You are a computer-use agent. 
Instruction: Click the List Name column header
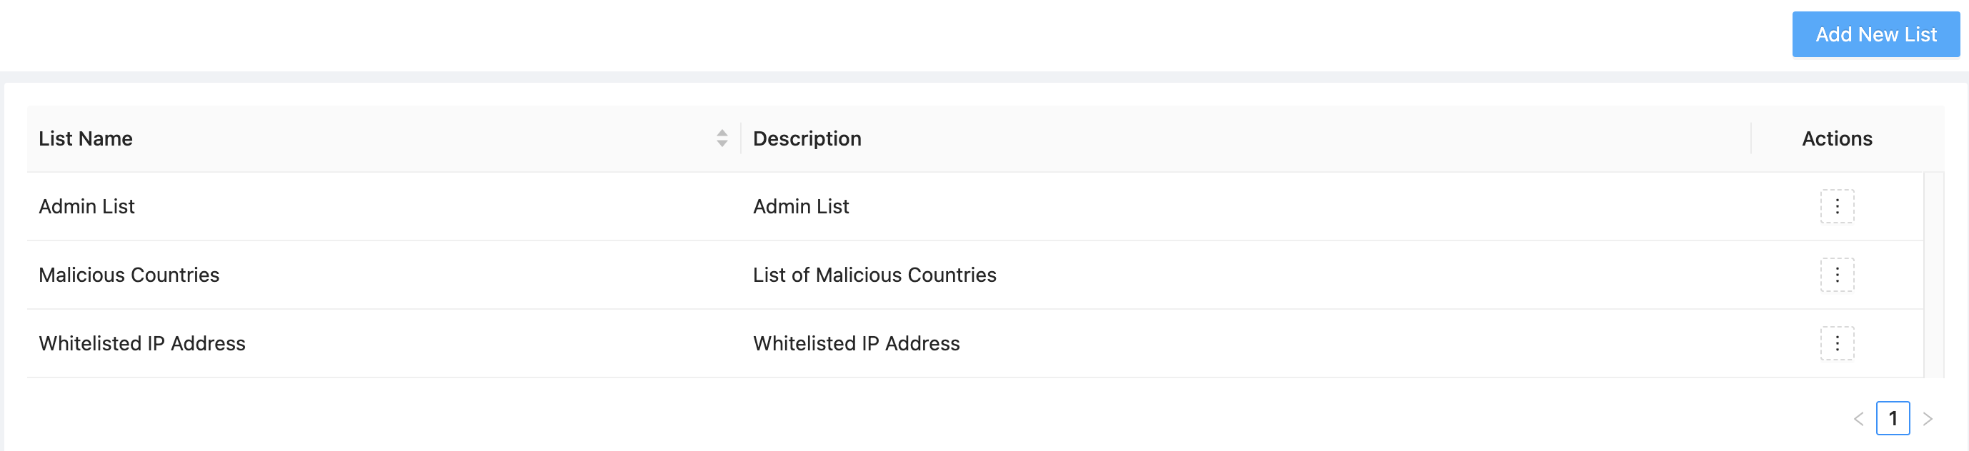[x=86, y=139]
